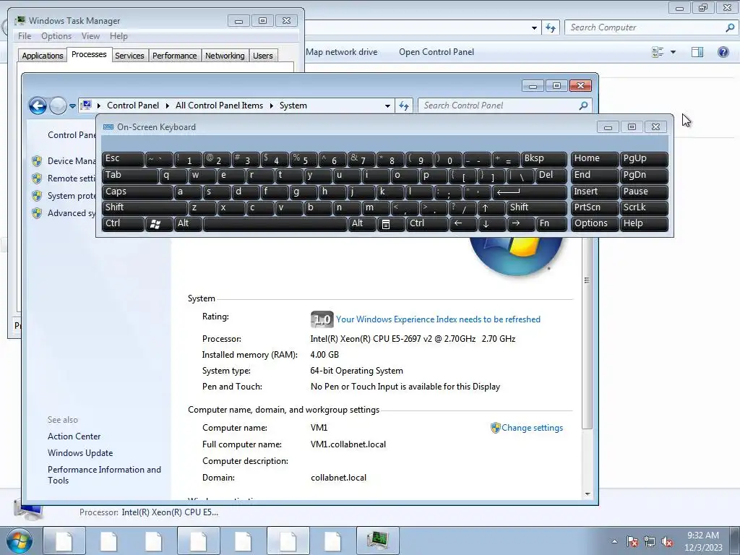
Task: Click Options key on On-Screen Keyboard
Action: pyautogui.click(x=595, y=224)
